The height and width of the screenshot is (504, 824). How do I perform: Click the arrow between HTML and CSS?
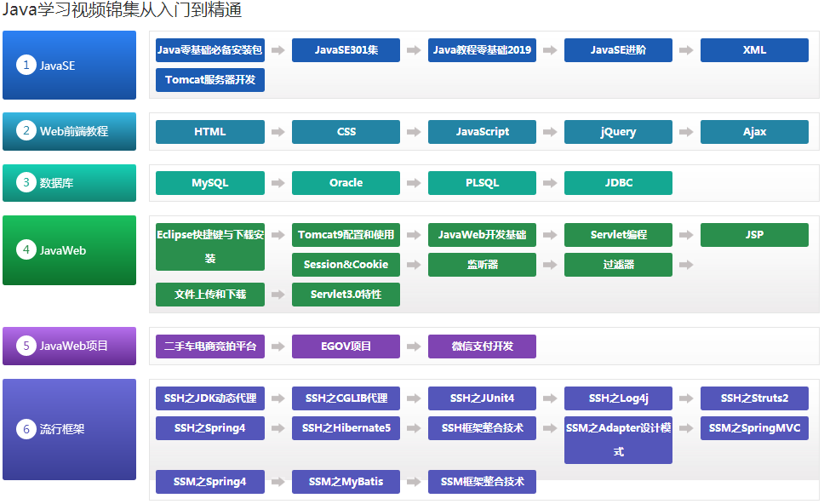point(278,132)
